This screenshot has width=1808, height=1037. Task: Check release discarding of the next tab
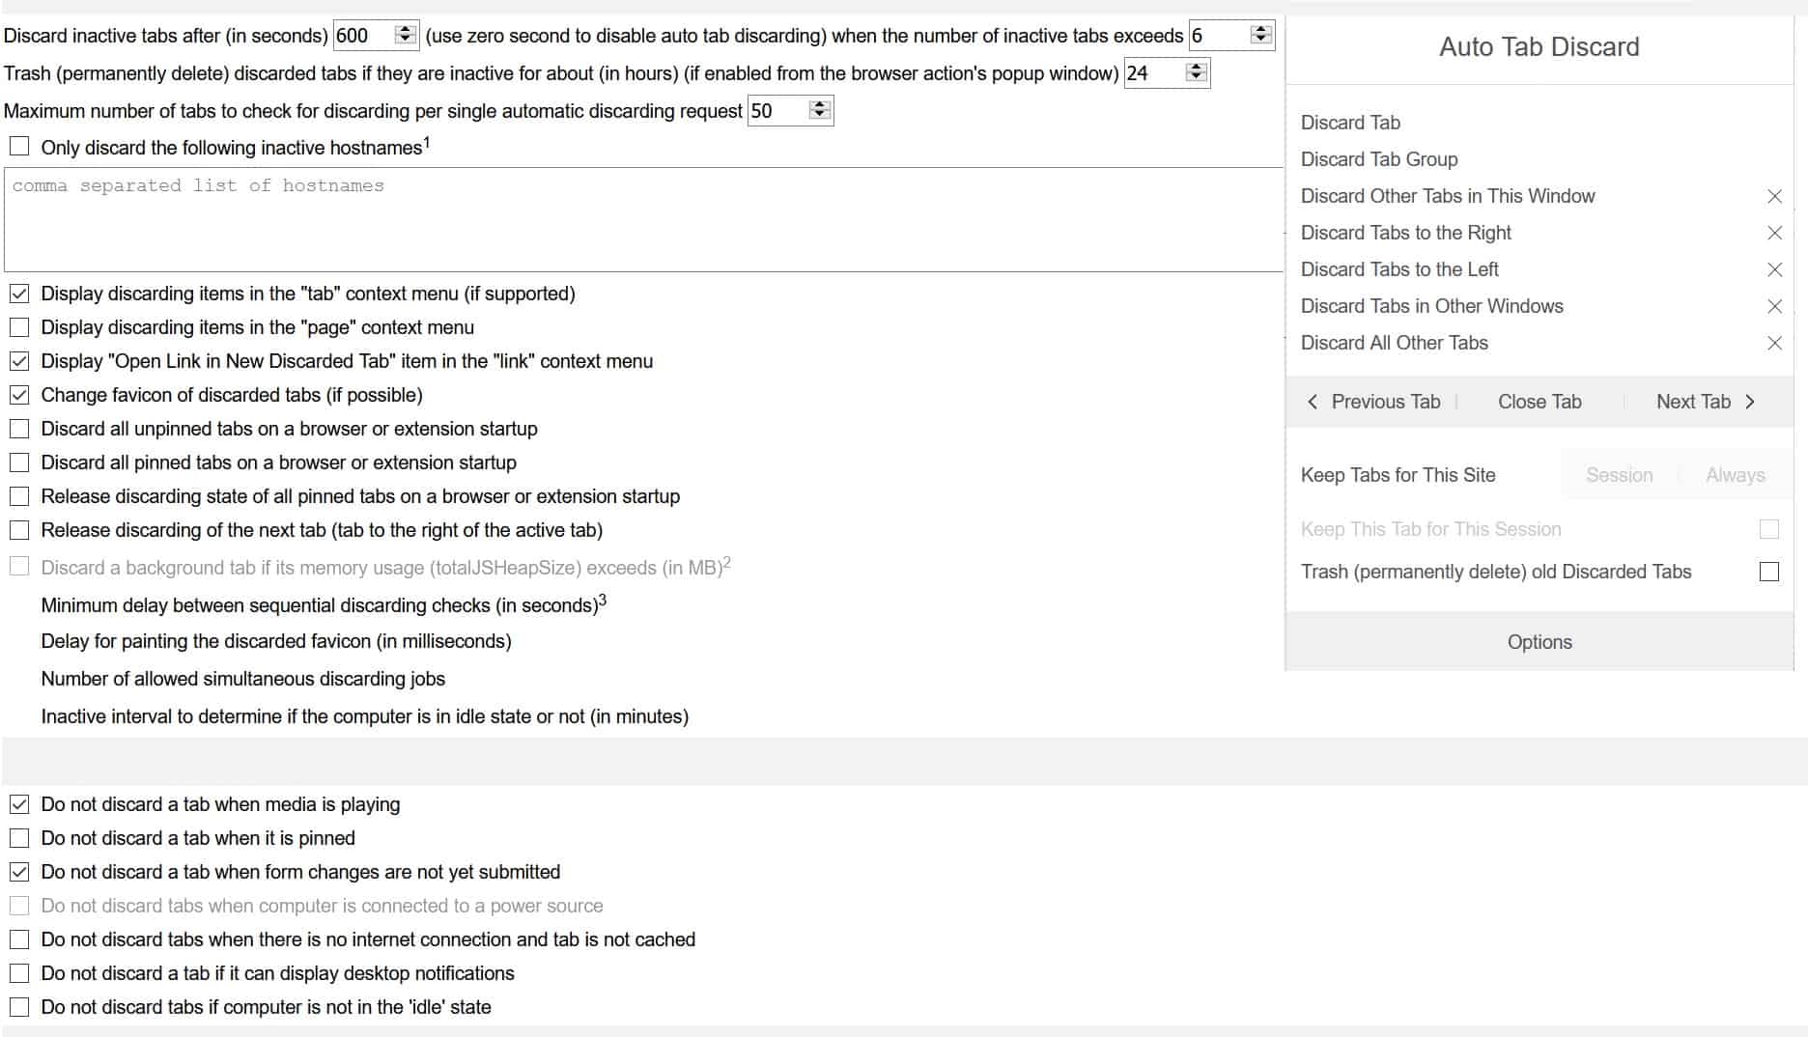[x=19, y=530]
